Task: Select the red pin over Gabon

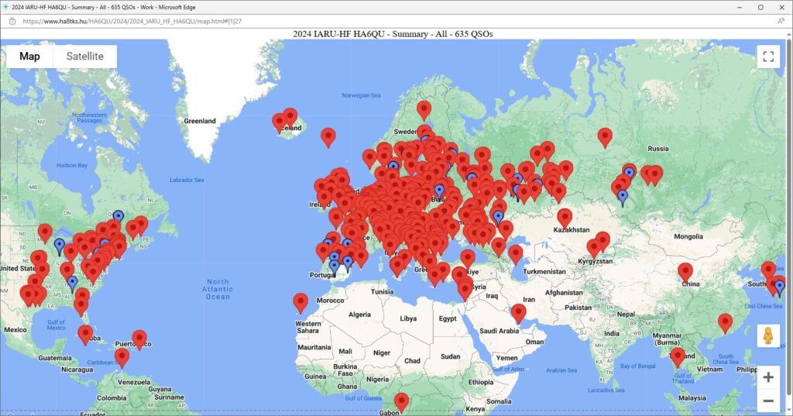Action: (401, 401)
